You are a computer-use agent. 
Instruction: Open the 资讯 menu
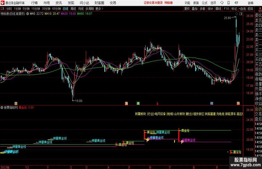[59, 3]
